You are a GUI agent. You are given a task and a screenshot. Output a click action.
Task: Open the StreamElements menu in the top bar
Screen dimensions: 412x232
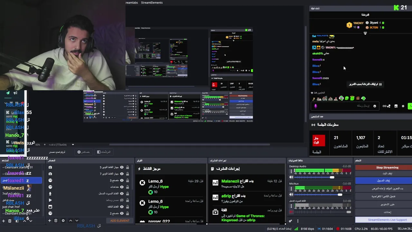[152, 3]
